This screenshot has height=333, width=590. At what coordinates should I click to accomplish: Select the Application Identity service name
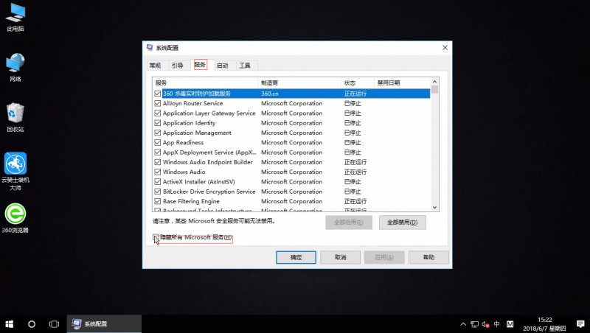(190, 123)
